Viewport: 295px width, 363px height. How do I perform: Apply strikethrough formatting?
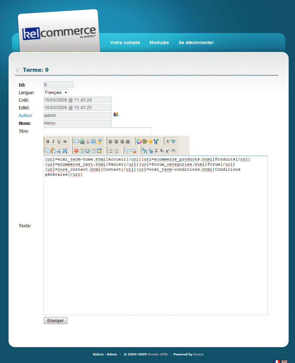click(x=65, y=141)
